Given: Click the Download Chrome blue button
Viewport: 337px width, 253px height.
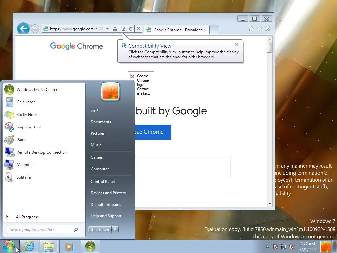Looking at the screenshot, I should 153,132.
